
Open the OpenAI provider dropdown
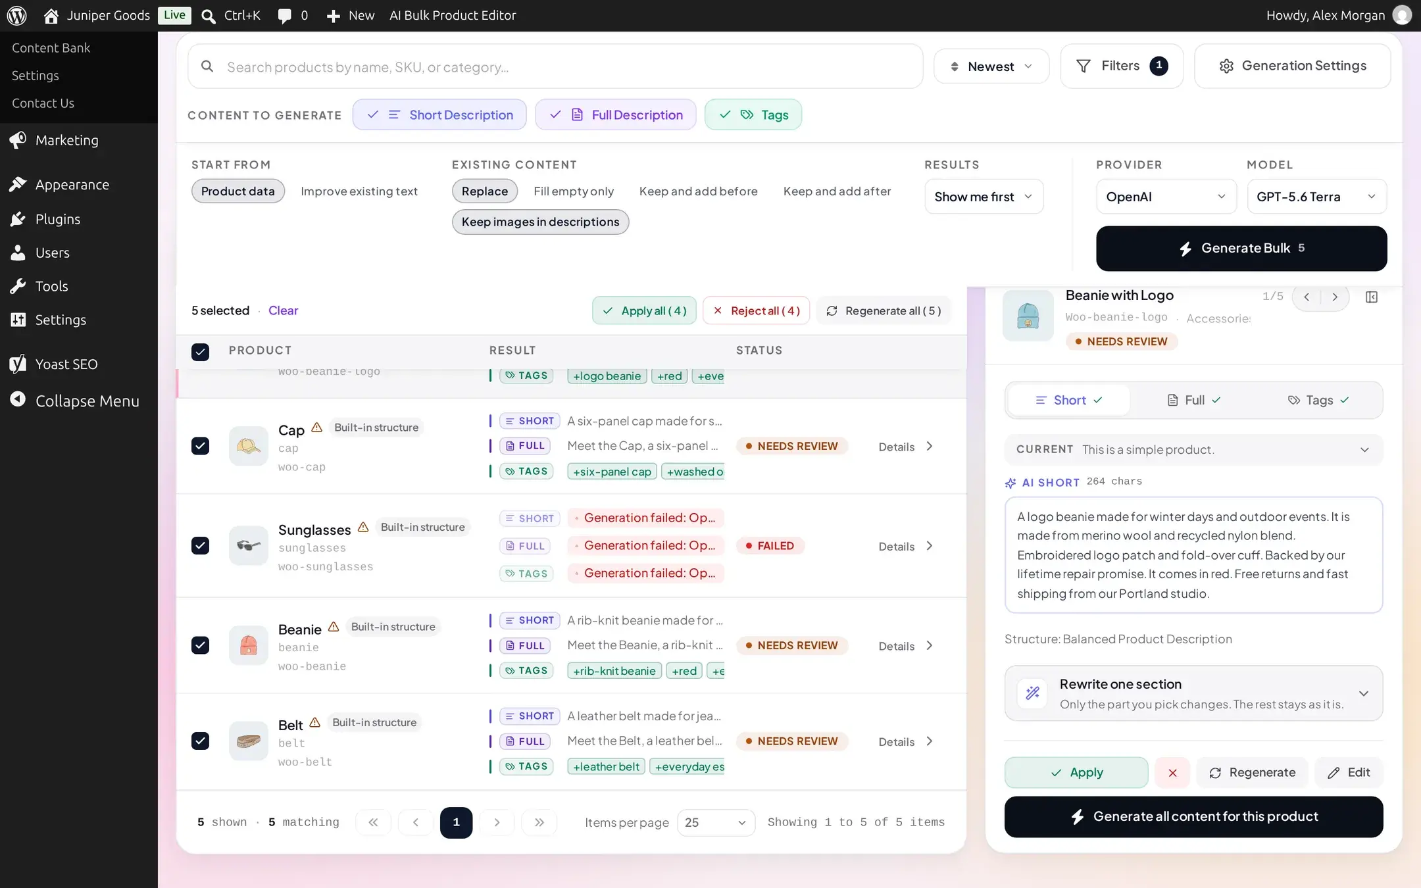(1166, 197)
